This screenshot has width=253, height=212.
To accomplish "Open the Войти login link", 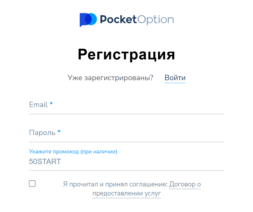I will [x=175, y=78].
